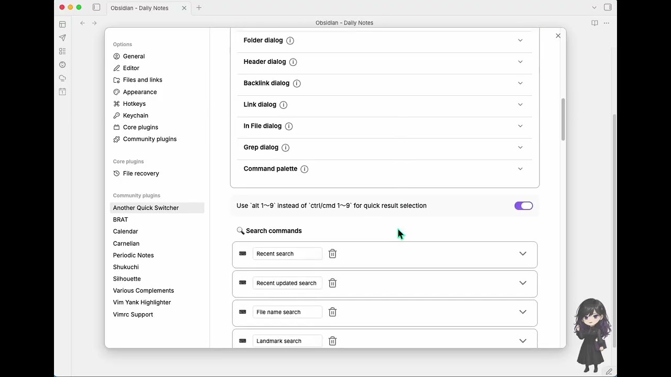The height and width of the screenshot is (377, 671).
Task: Click the smiley face ribbon icon
Action: tap(62, 65)
